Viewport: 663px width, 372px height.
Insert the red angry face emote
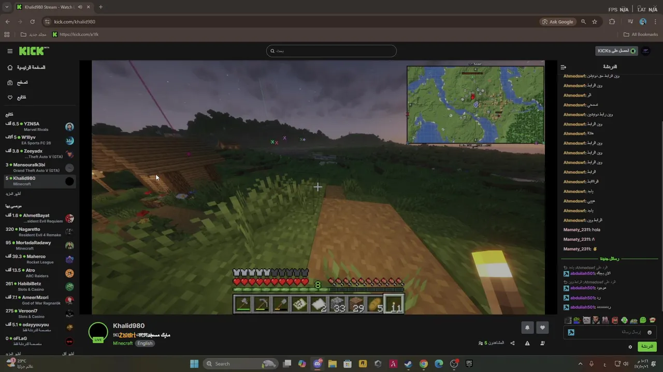click(x=615, y=320)
